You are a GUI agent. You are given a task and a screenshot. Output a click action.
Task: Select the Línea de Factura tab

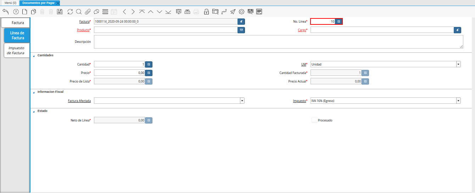pyautogui.click(x=17, y=35)
